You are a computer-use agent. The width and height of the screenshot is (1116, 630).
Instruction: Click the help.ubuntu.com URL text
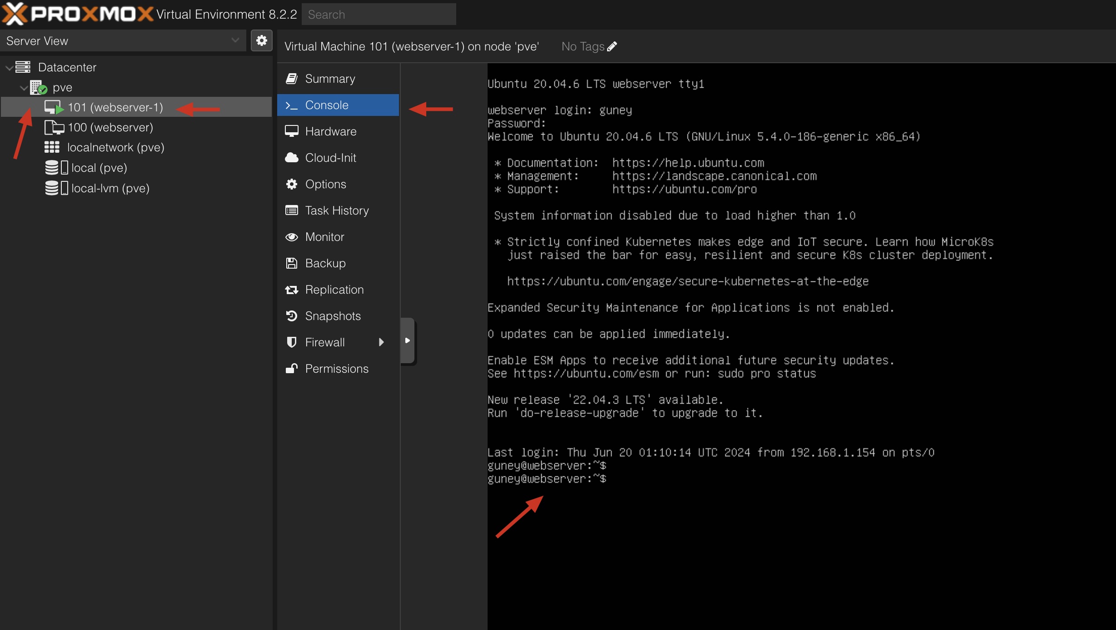click(688, 163)
